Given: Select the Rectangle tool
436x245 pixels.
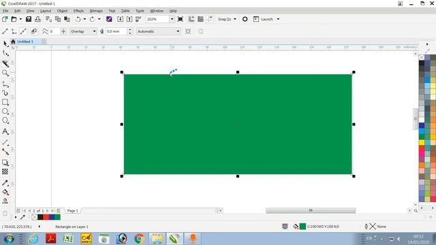Looking at the screenshot, I should point(5,102).
